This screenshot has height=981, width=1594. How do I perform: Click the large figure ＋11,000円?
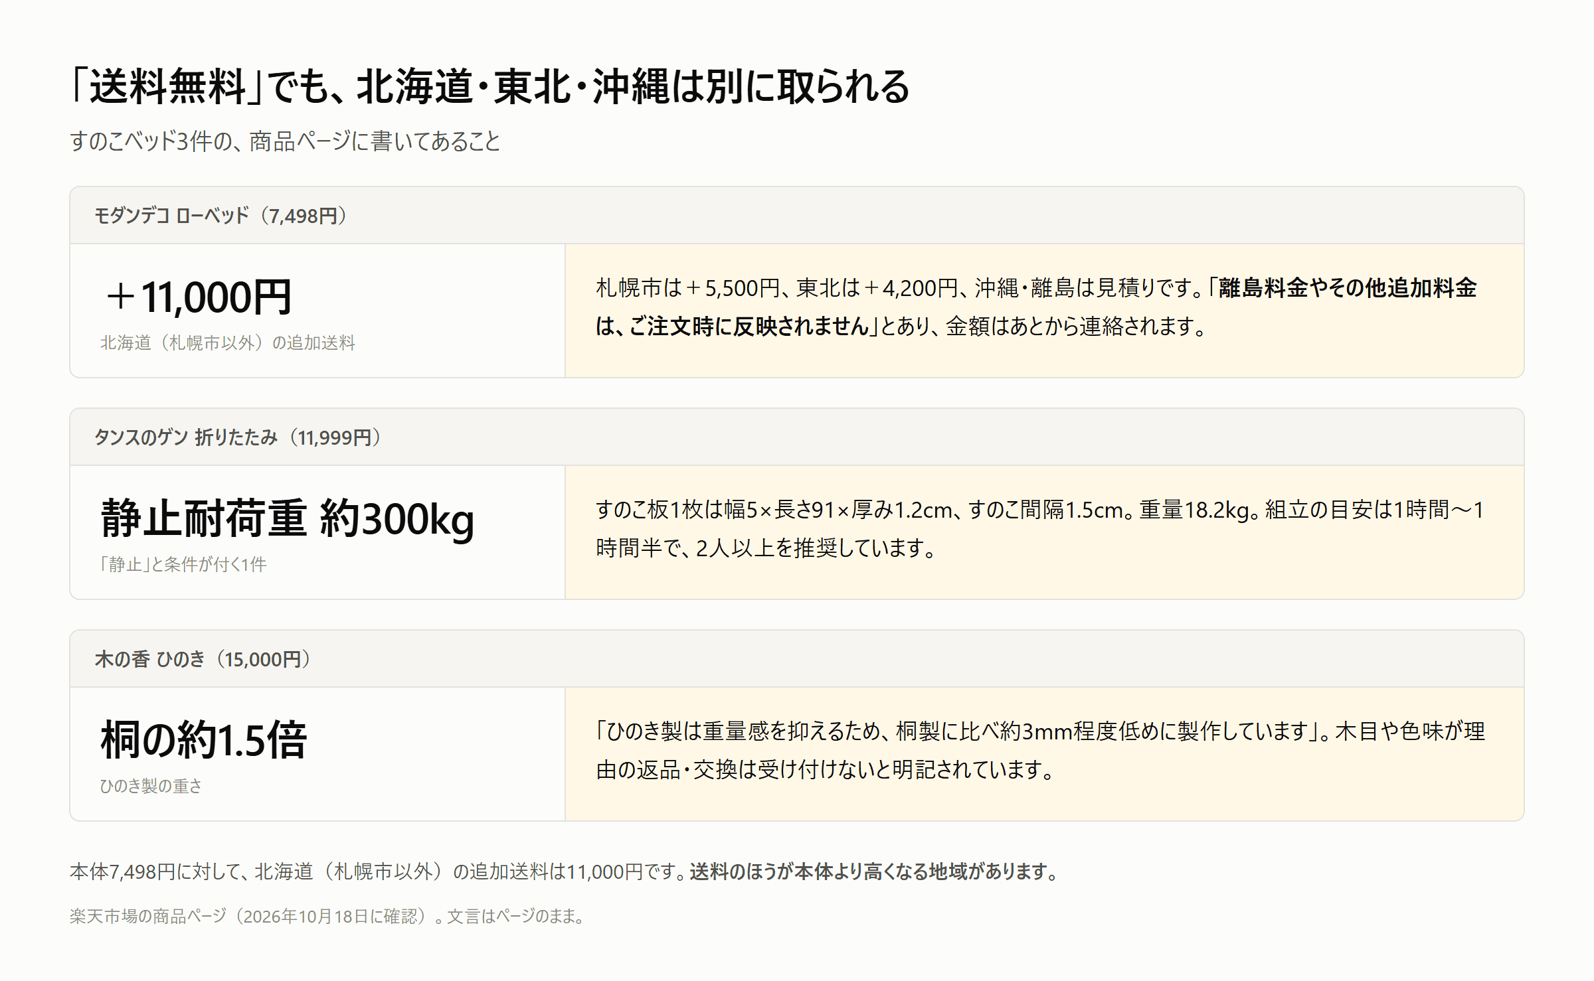pyautogui.click(x=199, y=297)
